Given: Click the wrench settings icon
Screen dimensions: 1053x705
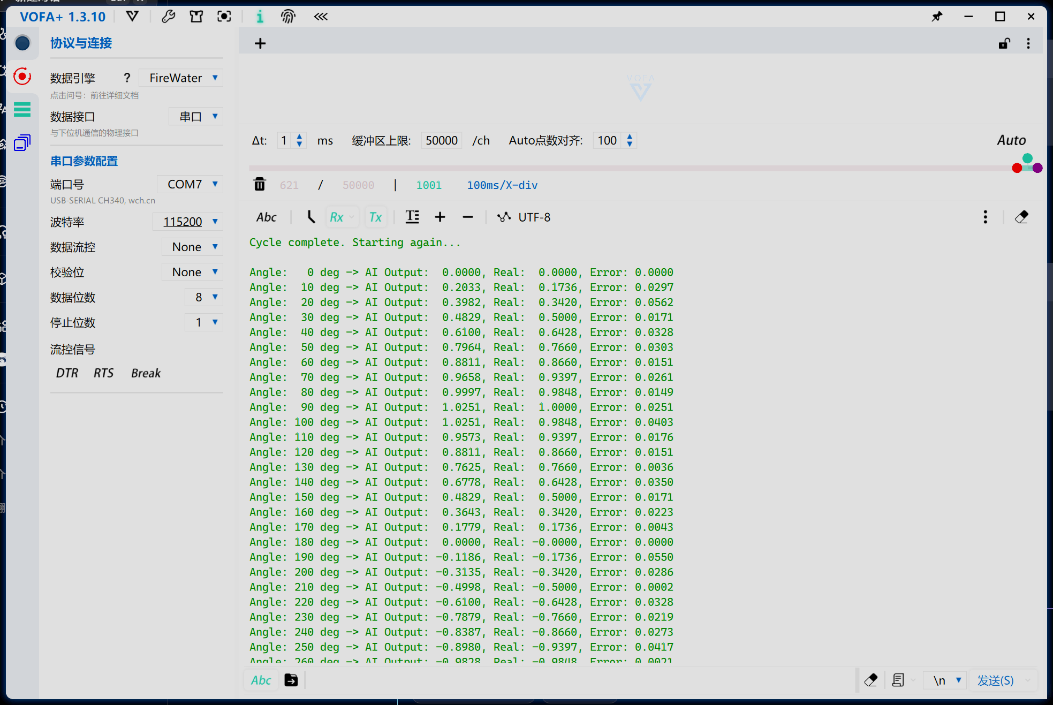Looking at the screenshot, I should point(168,17).
